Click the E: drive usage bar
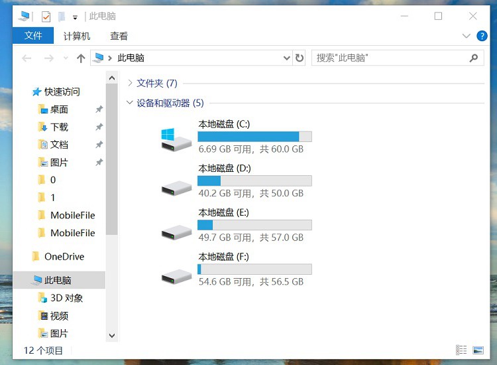Screen dimensions: 497x365 coord(254,225)
